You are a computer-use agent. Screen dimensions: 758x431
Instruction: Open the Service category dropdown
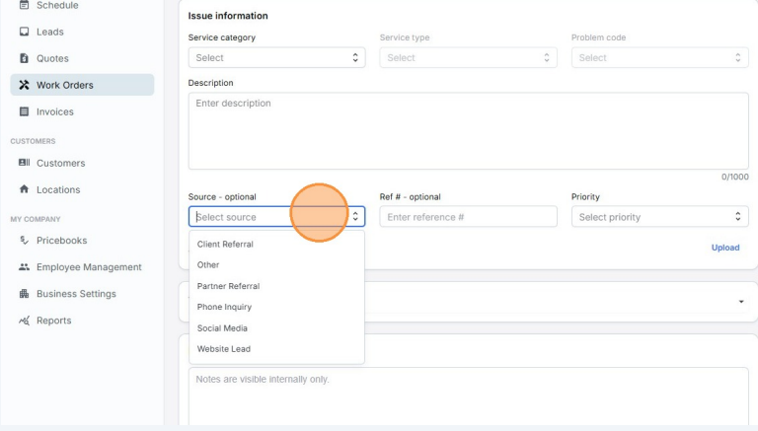[x=276, y=58]
